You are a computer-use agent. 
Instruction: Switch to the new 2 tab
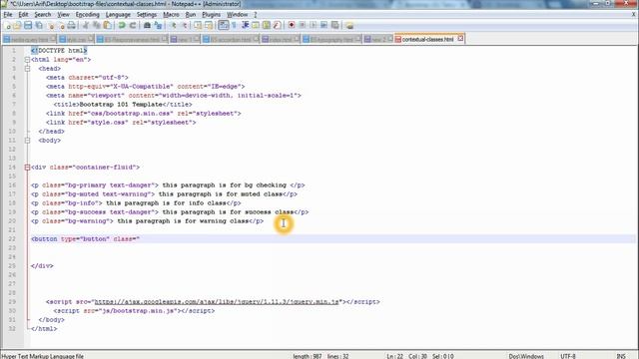coord(377,40)
